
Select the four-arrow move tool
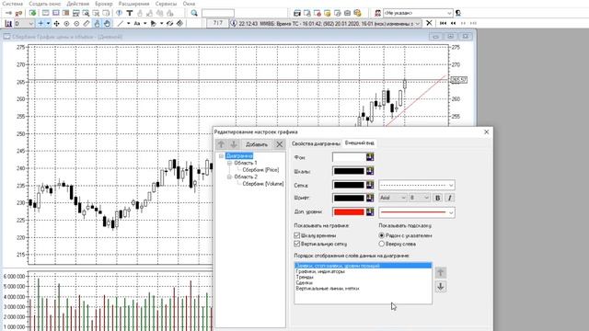(x=57, y=24)
